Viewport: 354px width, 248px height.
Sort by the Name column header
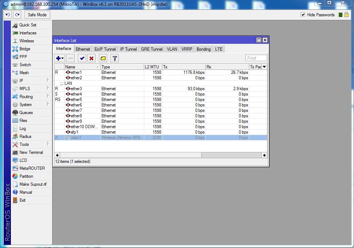[82, 67]
